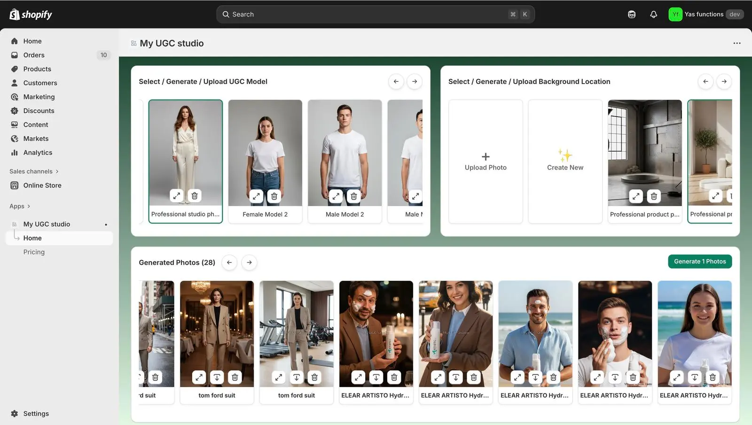Open the Shopify inbox icon

(631, 14)
